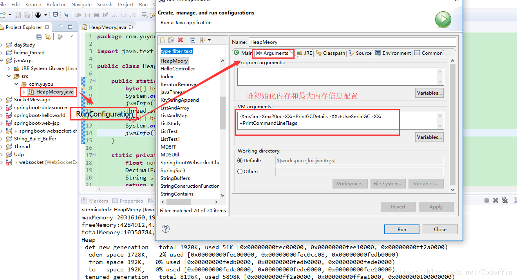Select HelloController in configuration list
The image size is (517, 280).
click(x=178, y=68)
